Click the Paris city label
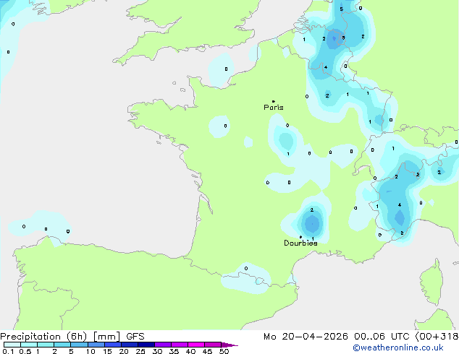 (x=274, y=108)
